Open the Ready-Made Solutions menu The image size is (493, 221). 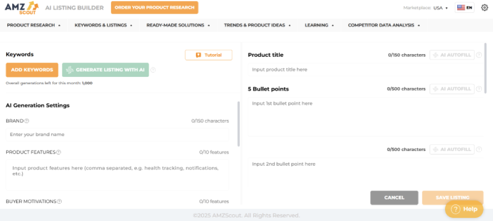(178, 25)
